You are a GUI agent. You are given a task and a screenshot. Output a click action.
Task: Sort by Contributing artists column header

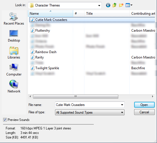[142, 14]
